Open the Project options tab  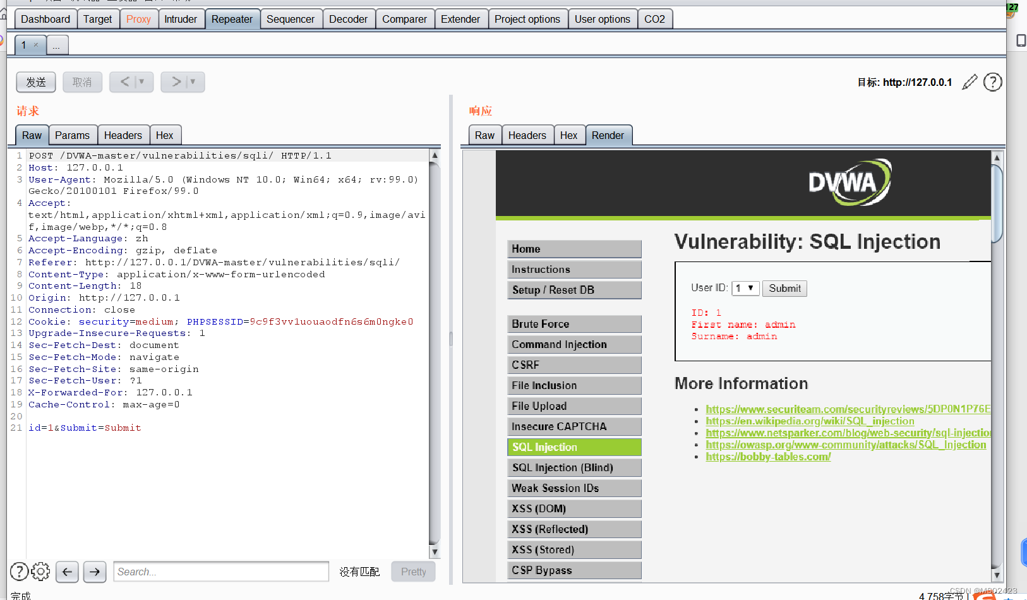point(527,19)
